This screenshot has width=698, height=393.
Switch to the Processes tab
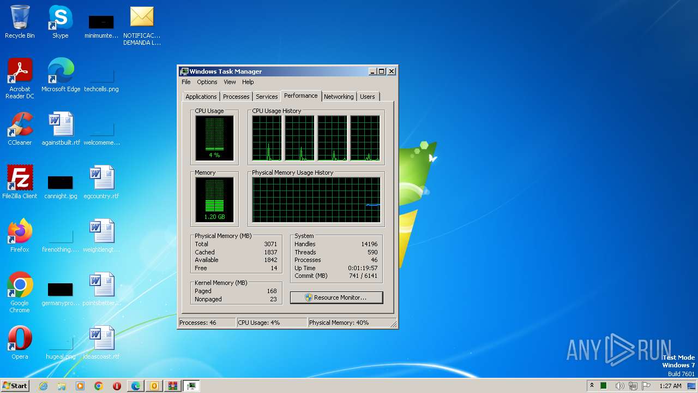pos(236,97)
